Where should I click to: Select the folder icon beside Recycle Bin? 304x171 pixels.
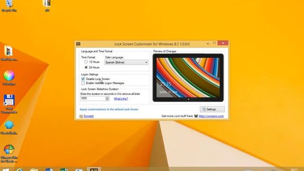pos(47,6)
